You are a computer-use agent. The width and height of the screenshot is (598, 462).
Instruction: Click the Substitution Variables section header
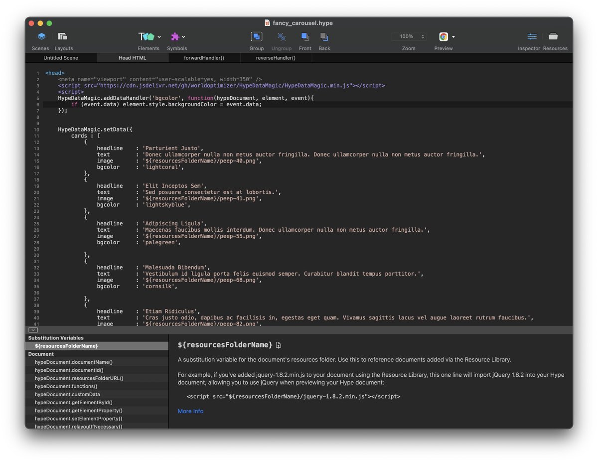97,338
